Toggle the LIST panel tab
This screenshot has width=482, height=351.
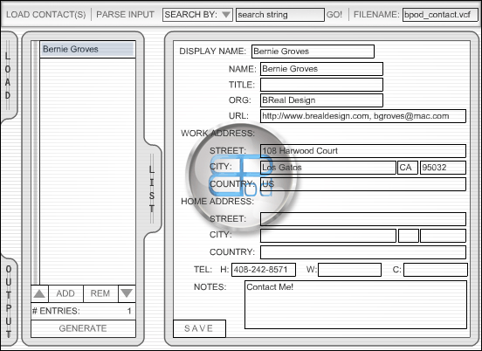tap(152, 188)
